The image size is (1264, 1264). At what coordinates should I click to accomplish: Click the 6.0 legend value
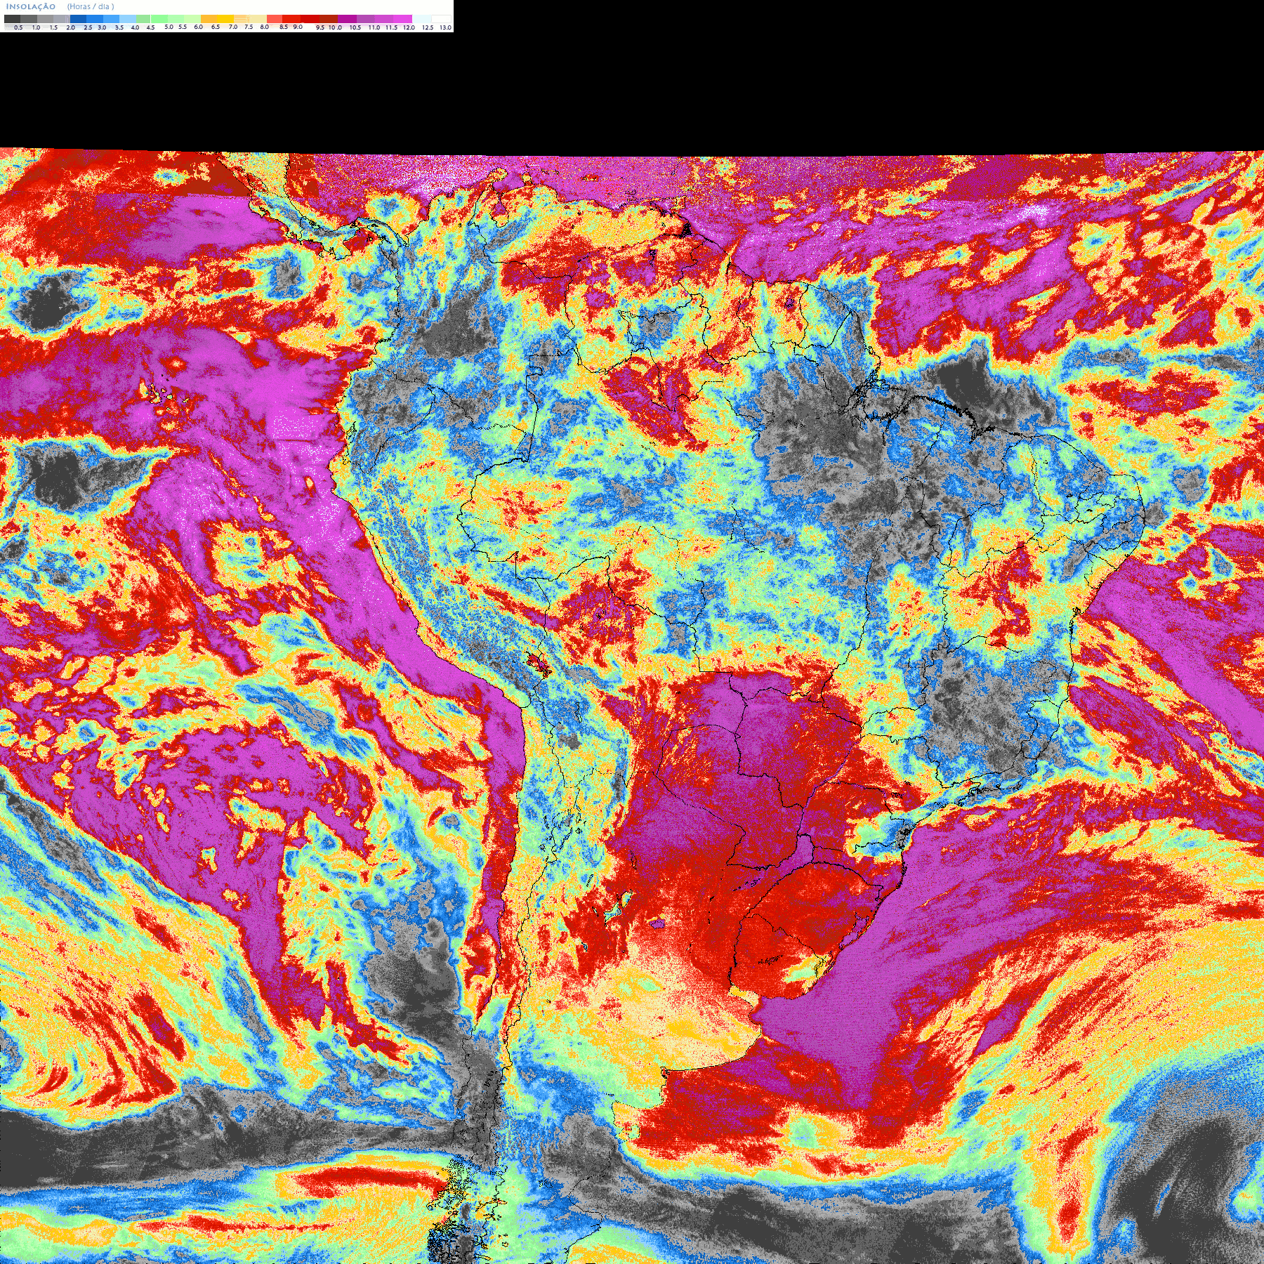[x=198, y=27]
